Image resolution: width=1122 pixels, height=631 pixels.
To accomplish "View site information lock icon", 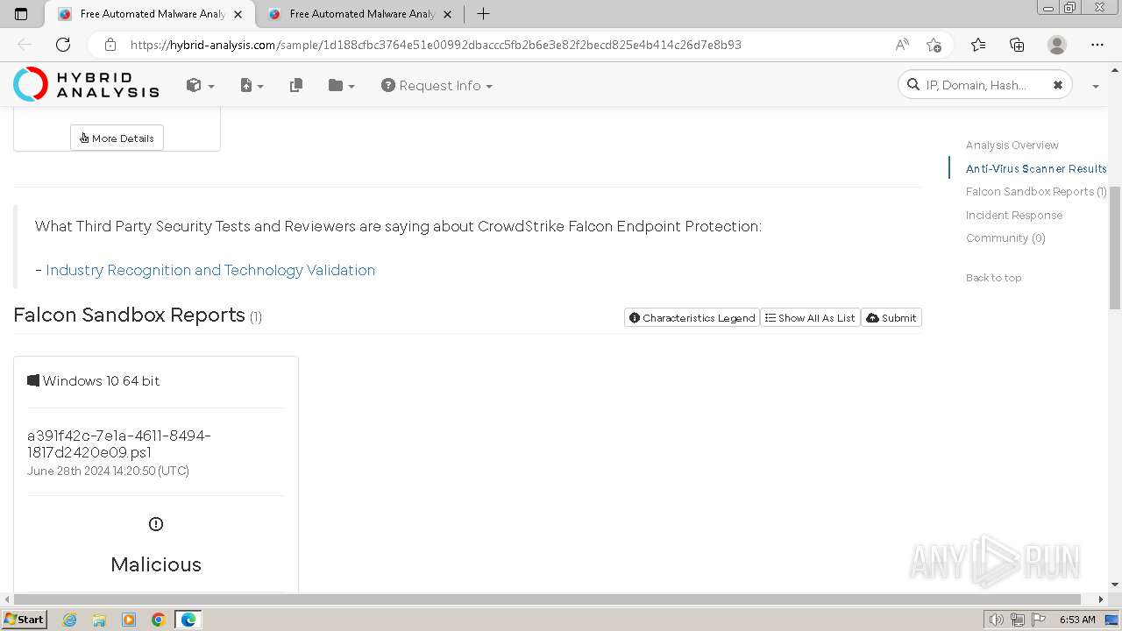I will [x=110, y=45].
